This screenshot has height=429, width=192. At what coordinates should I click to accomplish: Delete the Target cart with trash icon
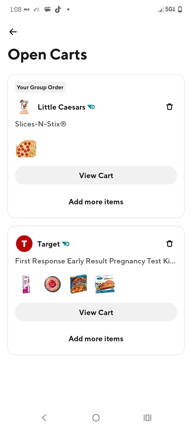point(170,244)
